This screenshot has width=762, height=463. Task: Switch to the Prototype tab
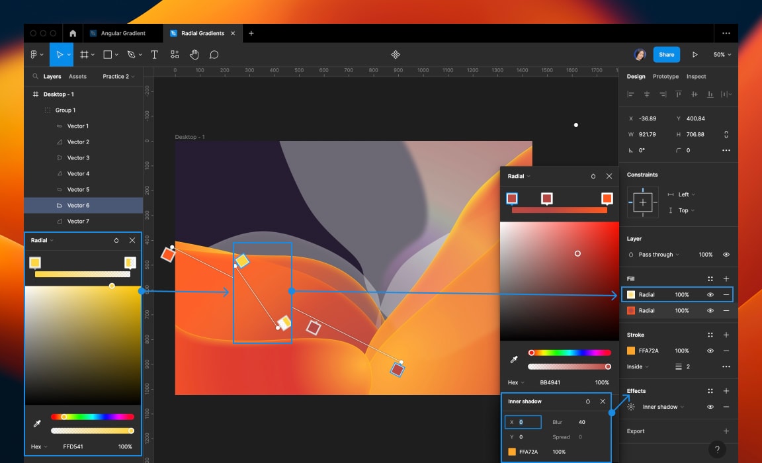coord(666,76)
